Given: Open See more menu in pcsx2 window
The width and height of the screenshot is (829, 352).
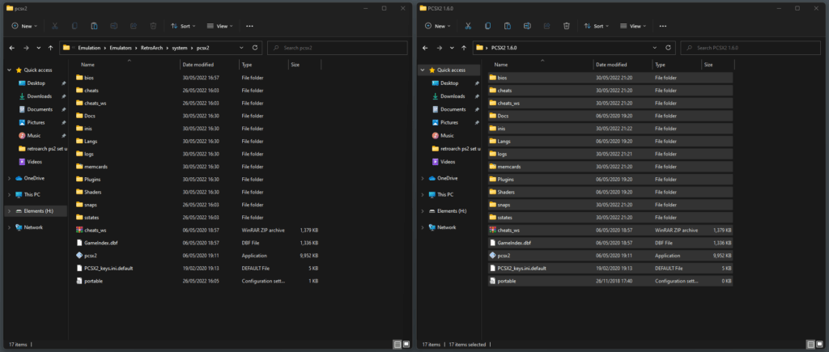Looking at the screenshot, I should click(x=249, y=26).
